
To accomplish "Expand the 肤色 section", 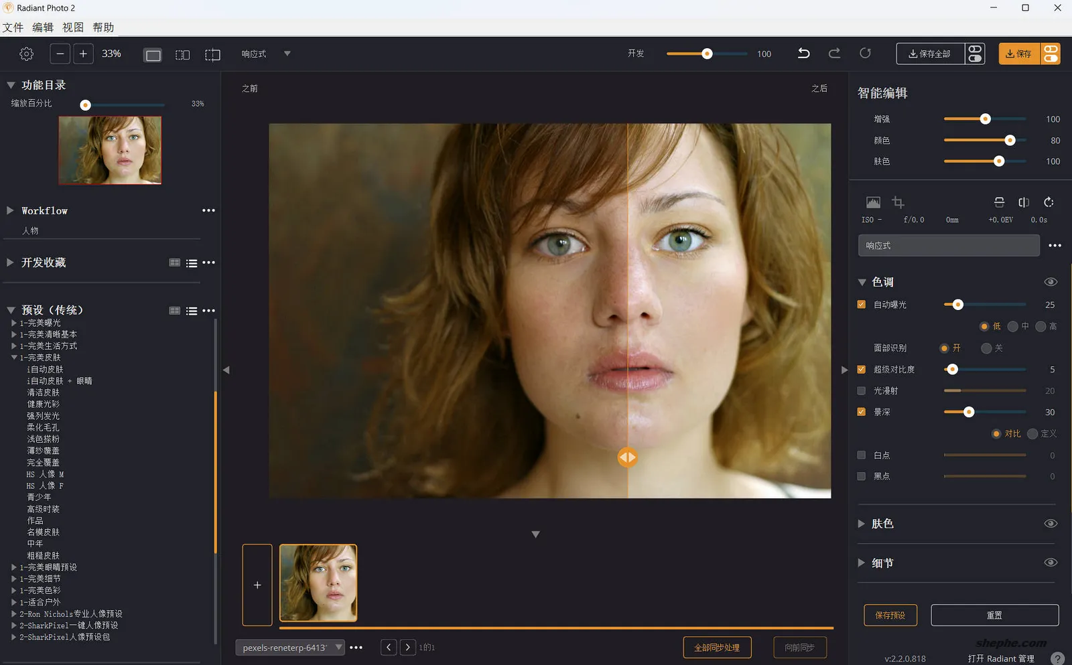I will point(862,524).
